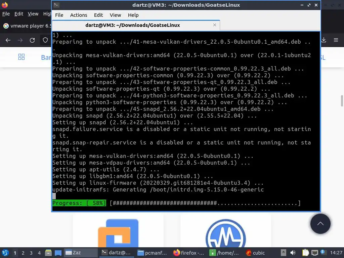The width and height of the screenshot is (344, 258).
Task: Click the scroll-to-top round button
Action: 320,224
